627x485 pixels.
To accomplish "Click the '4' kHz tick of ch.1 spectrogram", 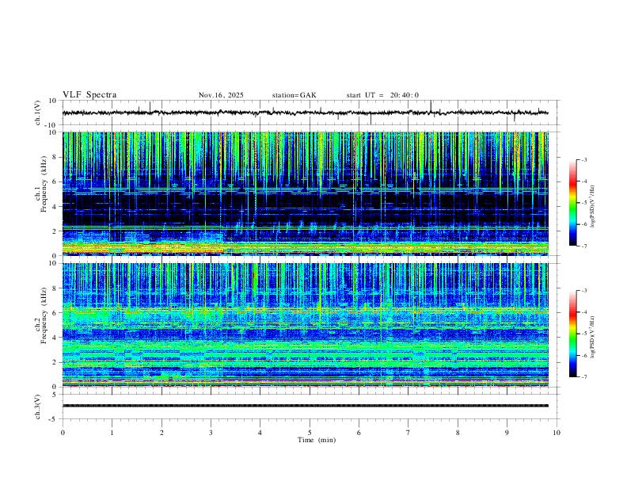I will coord(55,207).
